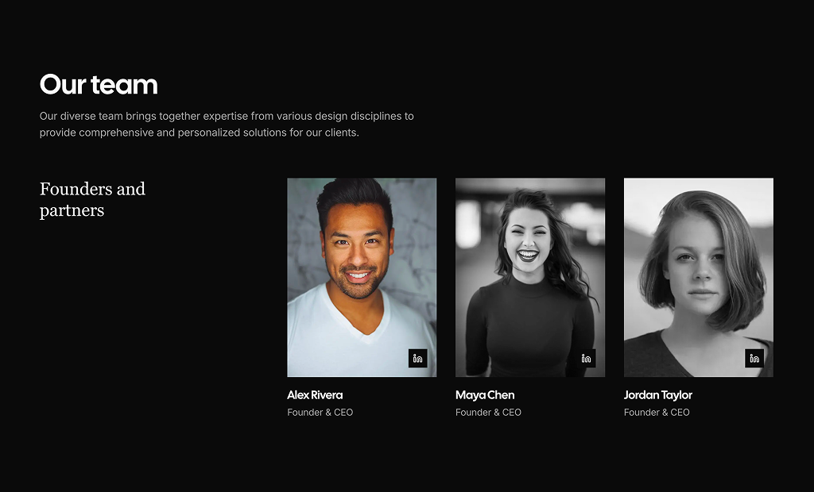The height and width of the screenshot is (492, 814).
Task: Click Jordan Taylor's face in her portrait
Action: (x=696, y=263)
